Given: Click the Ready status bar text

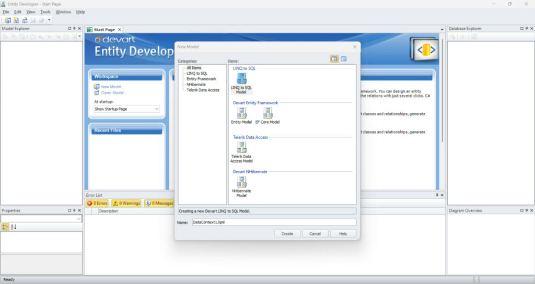Looking at the screenshot, I should [x=9, y=280].
